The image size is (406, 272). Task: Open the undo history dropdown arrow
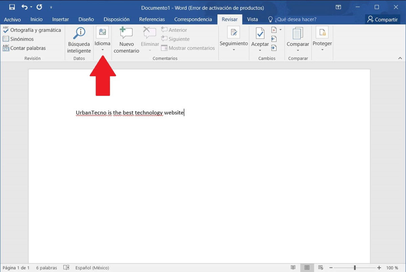click(x=31, y=7)
